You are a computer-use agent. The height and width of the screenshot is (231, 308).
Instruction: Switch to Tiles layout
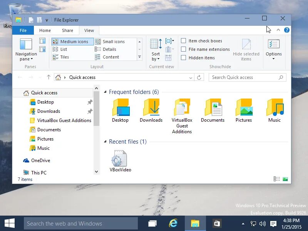[x=60, y=57]
